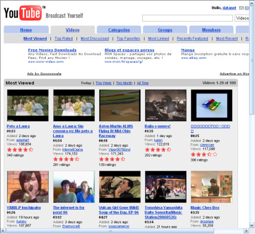Open Peto a Laura video thumbnail
Screen dimensions: 255x234
coord(28,105)
